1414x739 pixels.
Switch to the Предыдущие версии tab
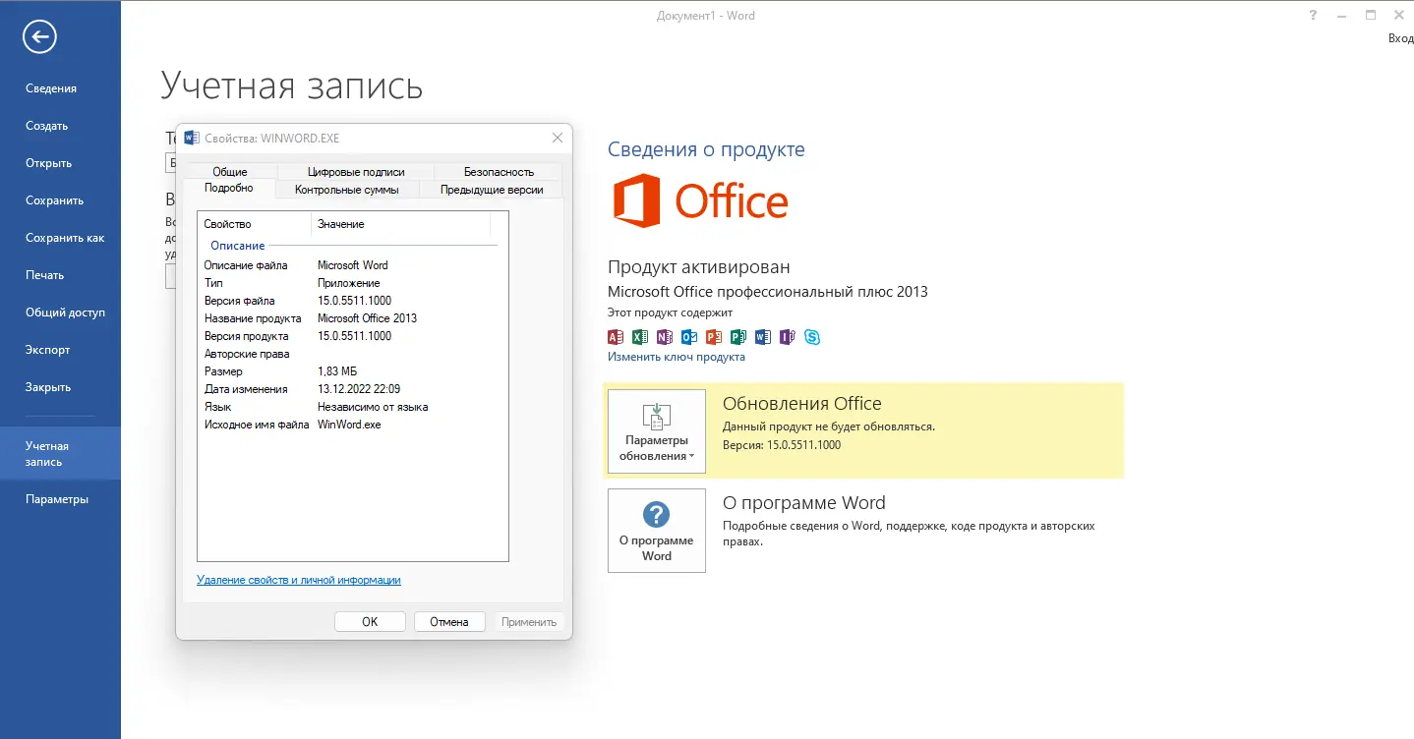click(492, 190)
